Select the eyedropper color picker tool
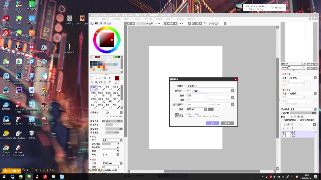Screen dimensions: 321x180 109,82
